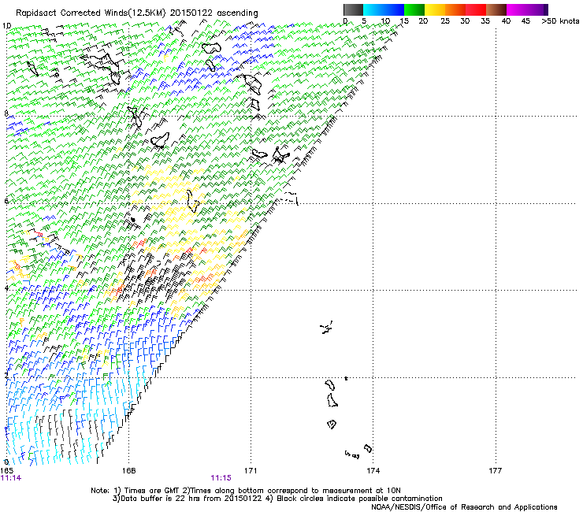This screenshot has width=583, height=512.
Task: Click the 'Note: 1) Times are GMT' text
Action: 133,491
